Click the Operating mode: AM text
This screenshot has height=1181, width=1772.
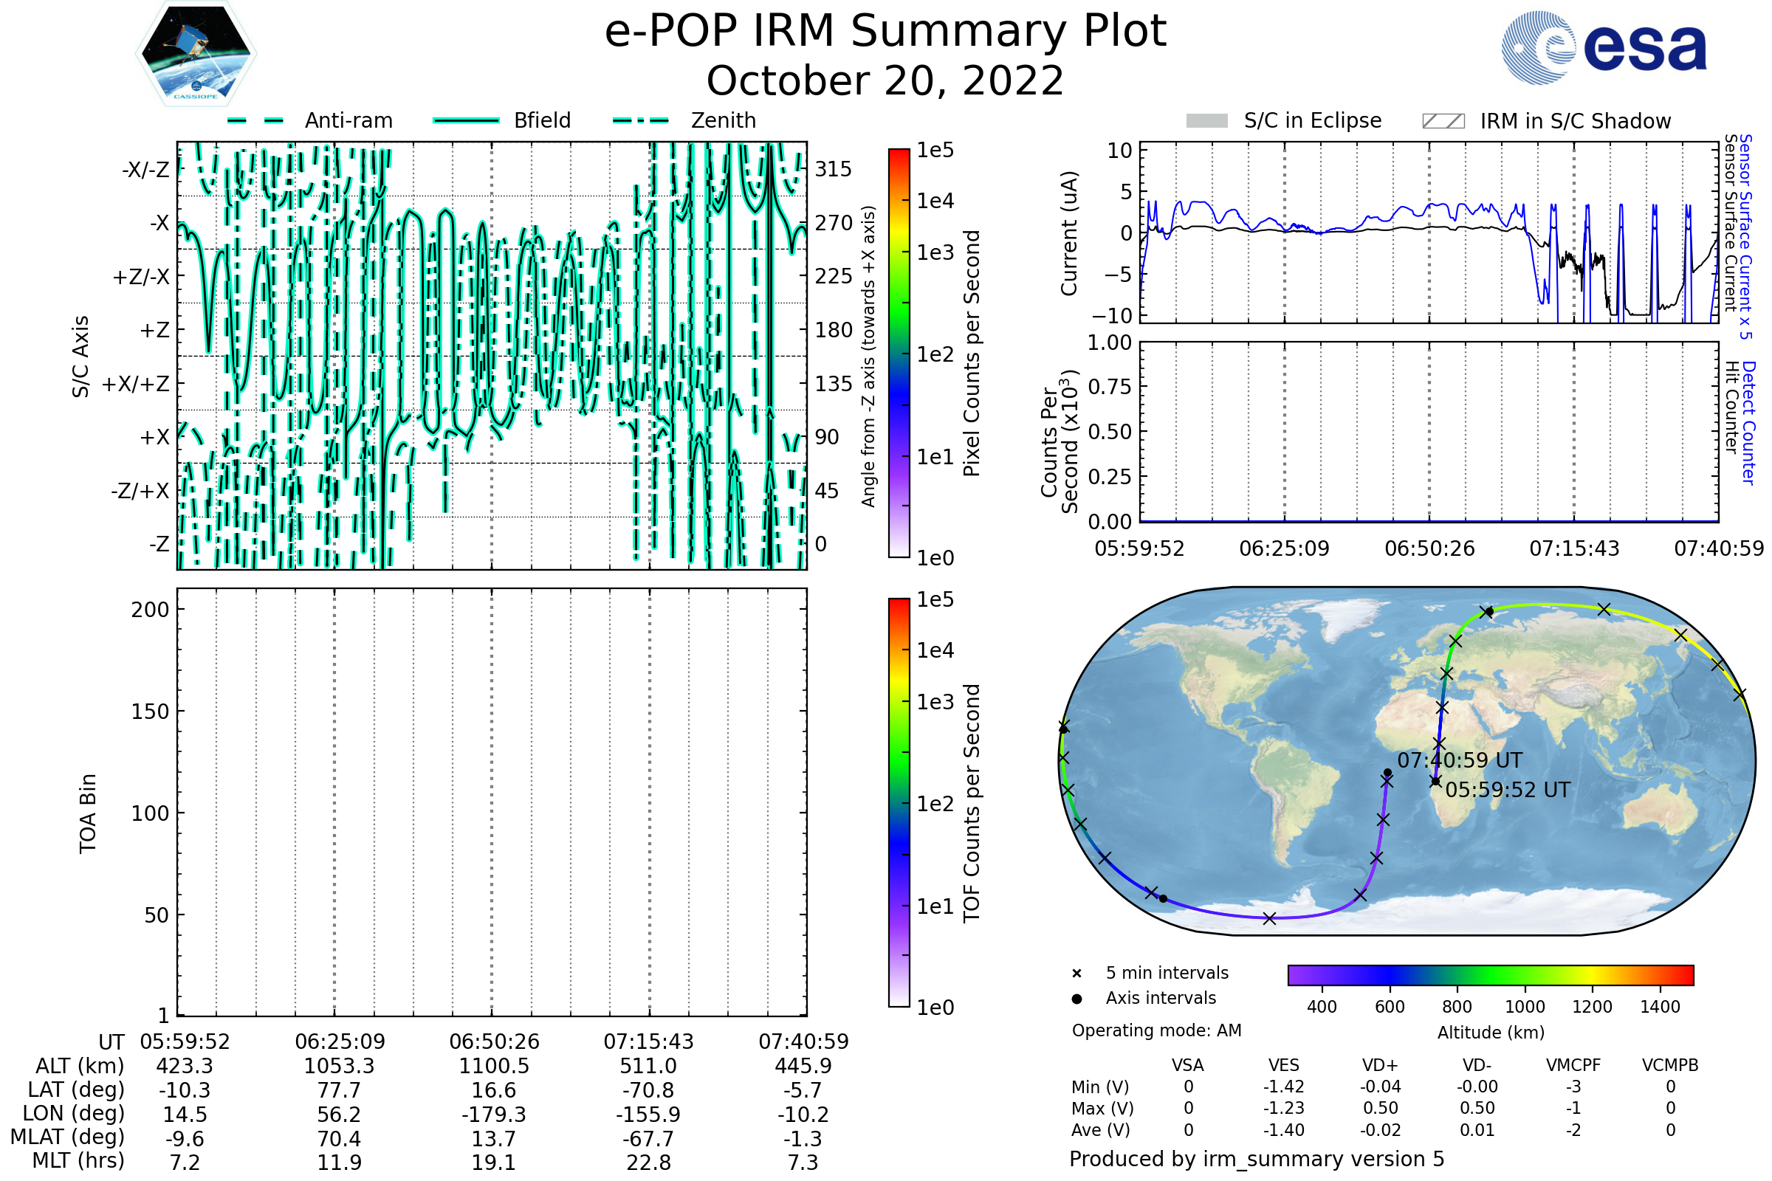(1156, 1030)
